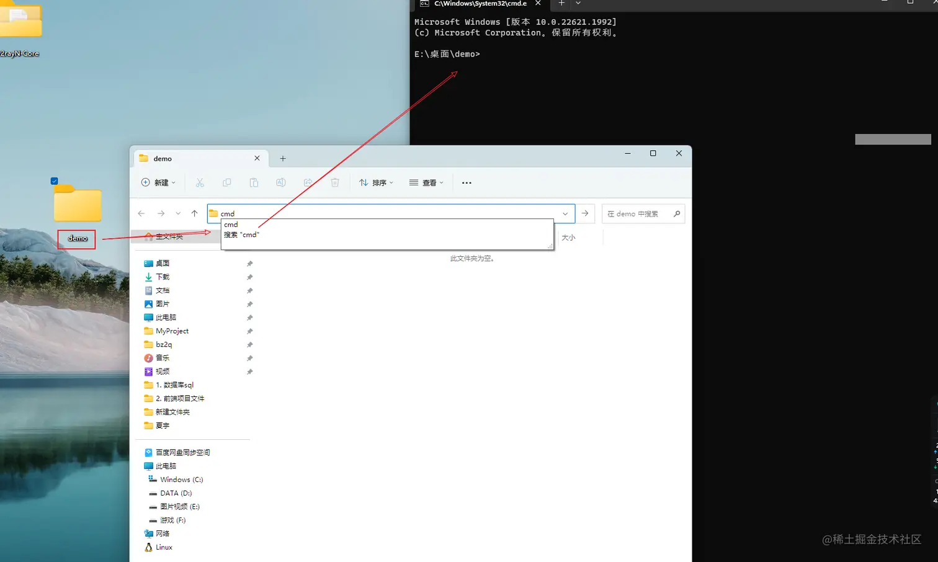Choose the 搜索 "cmd" suggestion

[386, 235]
